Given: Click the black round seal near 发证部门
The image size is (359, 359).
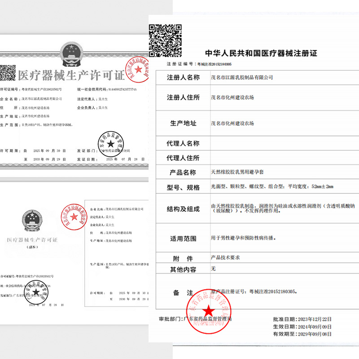Looking at the screenshot, I should point(110,144).
